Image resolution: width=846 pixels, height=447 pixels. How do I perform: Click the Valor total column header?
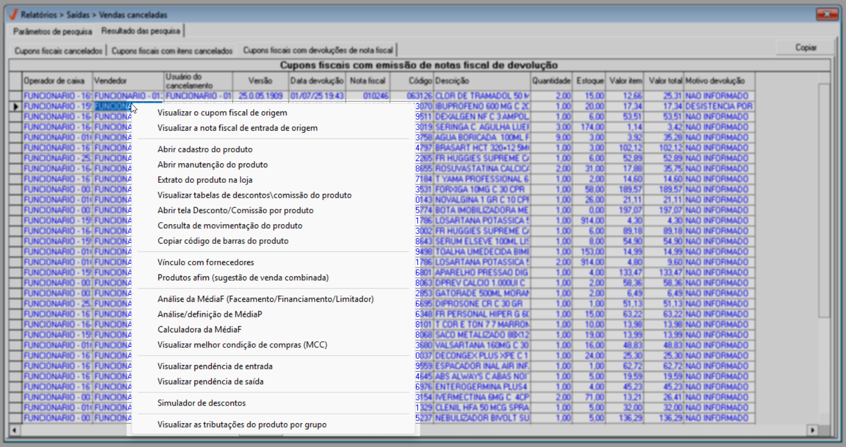click(664, 81)
